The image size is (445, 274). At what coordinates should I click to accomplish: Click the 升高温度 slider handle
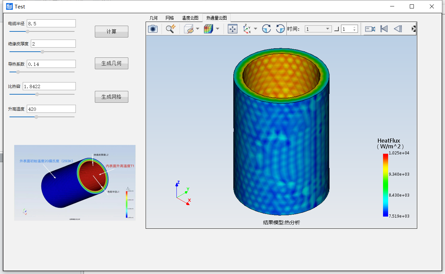[36, 117]
